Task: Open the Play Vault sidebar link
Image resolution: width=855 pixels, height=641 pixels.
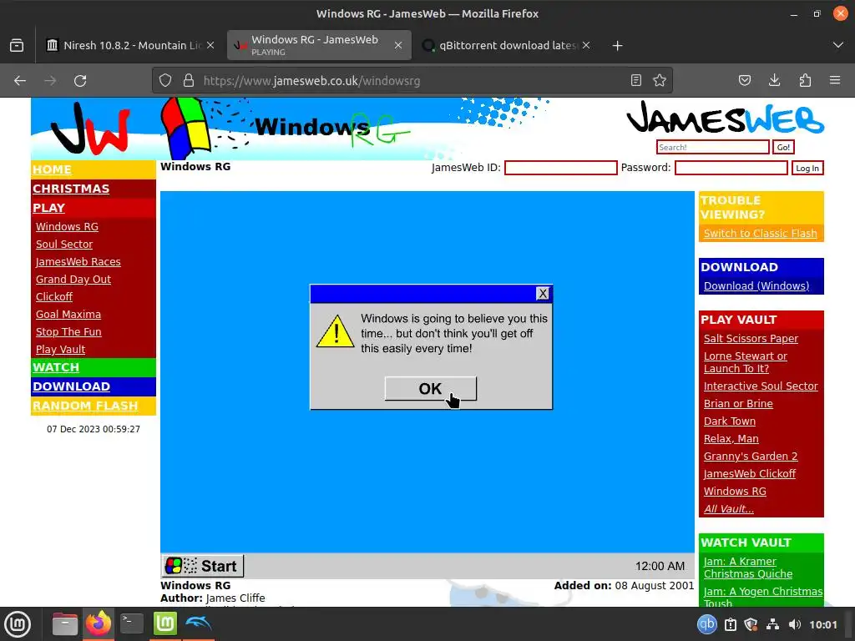Action: click(60, 350)
